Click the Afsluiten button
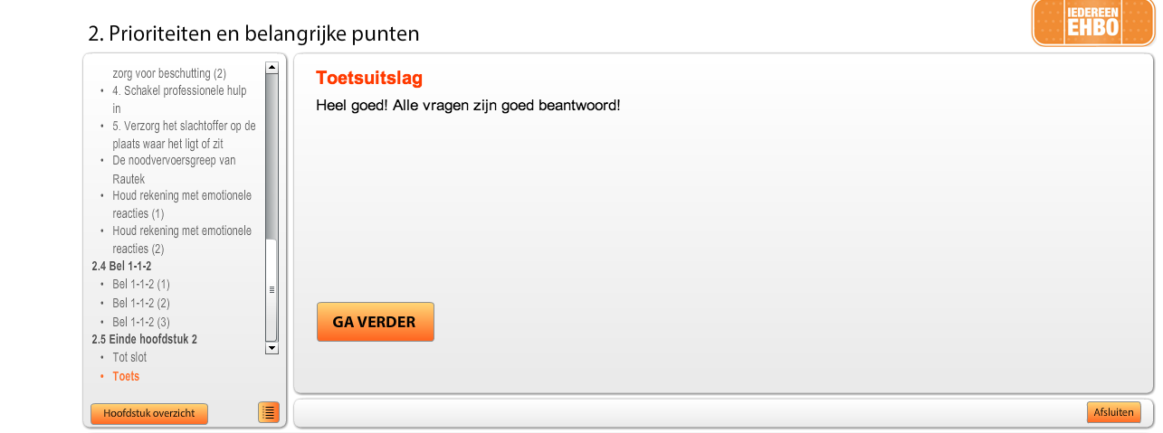Viewport: 1163px width, 433px height. coord(1114,412)
